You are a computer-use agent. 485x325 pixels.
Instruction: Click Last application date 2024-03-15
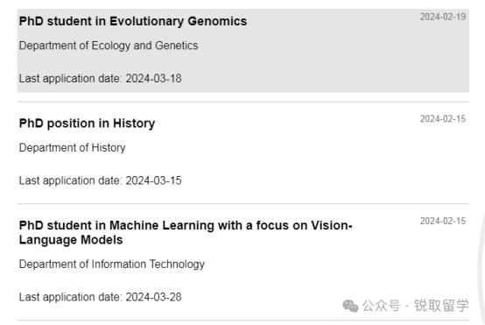pos(100,180)
